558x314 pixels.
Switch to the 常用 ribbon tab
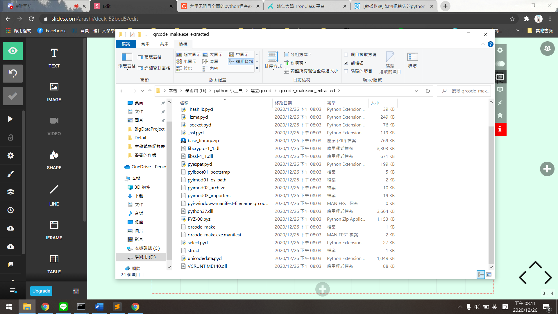click(x=145, y=44)
